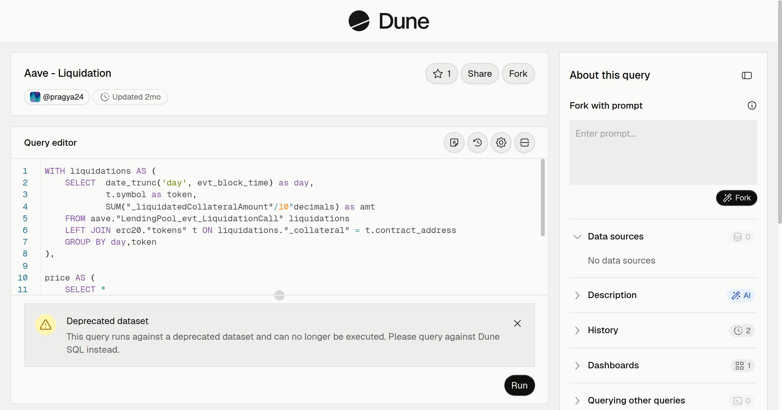Expand the History section
Image resolution: width=782 pixels, height=410 pixels.
577,330
